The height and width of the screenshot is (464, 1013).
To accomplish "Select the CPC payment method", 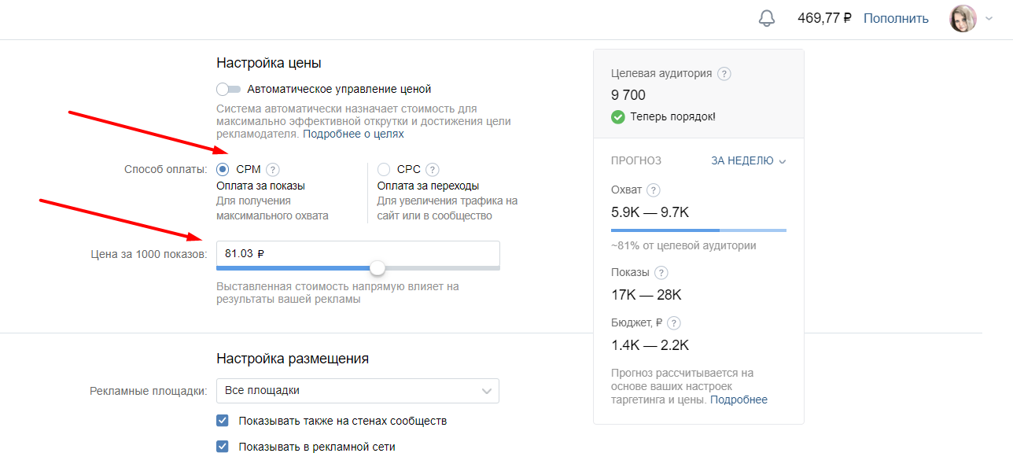I will coord(384,168).
